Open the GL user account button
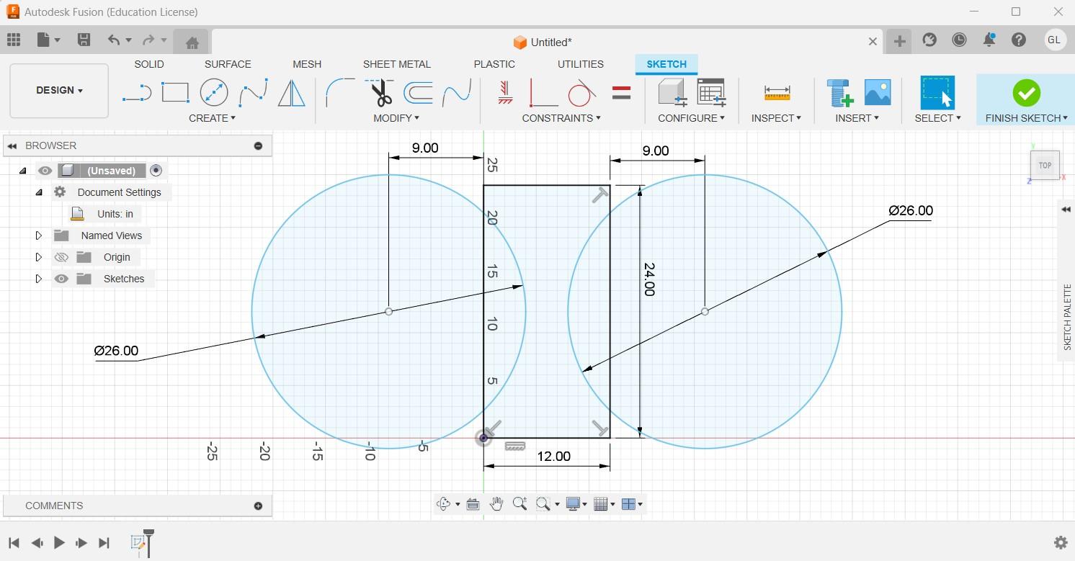Screen dimensions: 1075x561 pyautogui.click(x=1054, y=40)
